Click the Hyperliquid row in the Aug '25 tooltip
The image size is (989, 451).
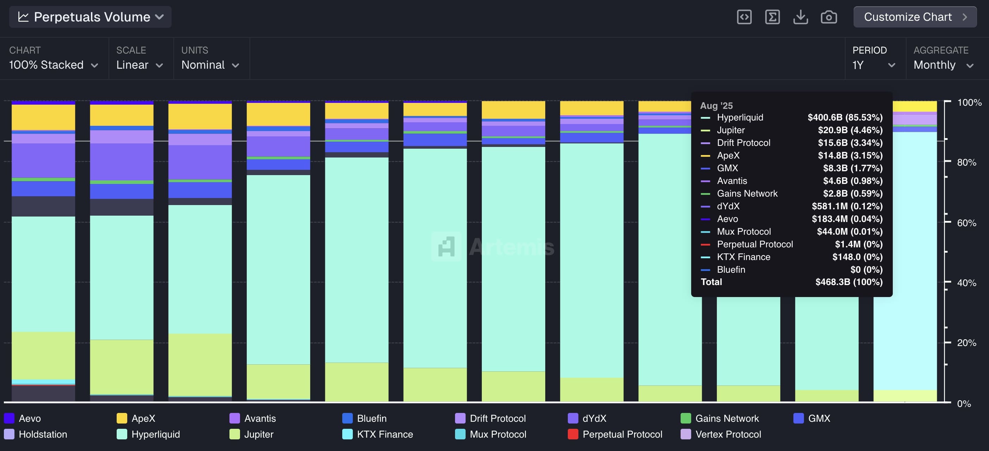click(791, 117)
